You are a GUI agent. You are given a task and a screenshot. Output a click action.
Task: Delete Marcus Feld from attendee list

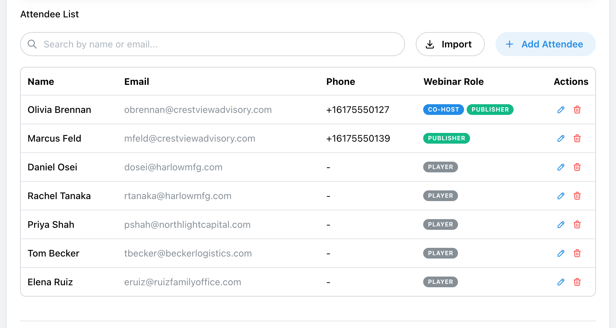577,138
